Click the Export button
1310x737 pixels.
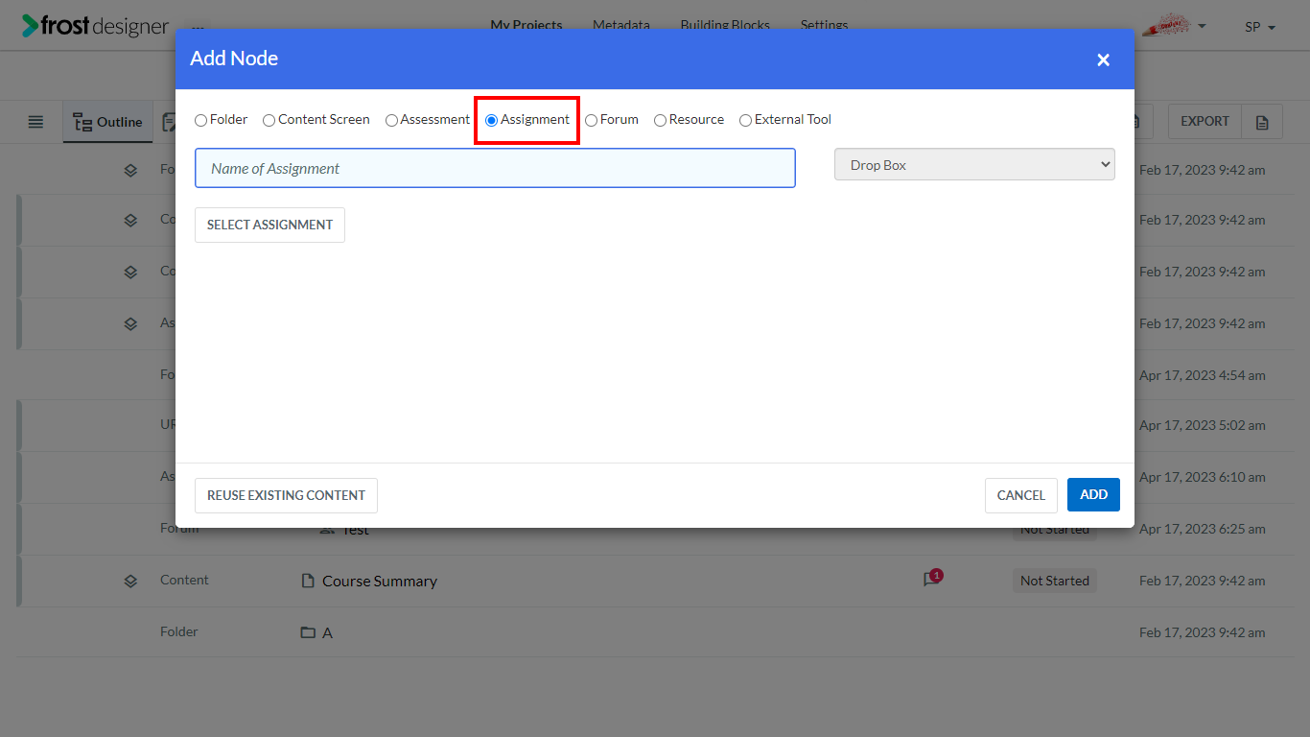click(x=1205, y=121)
